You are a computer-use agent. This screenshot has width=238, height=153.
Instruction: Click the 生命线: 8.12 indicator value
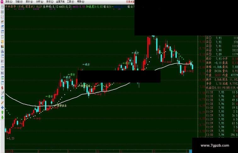(x=51, y=7)
